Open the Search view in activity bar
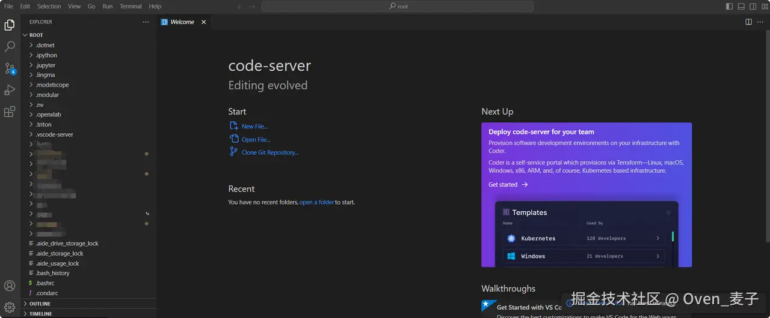 coord(10,46)
